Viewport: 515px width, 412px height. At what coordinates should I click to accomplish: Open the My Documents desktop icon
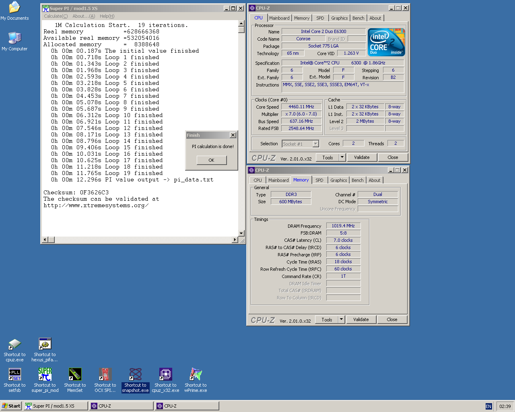[x=14, y=11]
